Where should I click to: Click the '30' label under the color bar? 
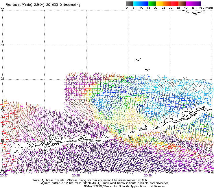pos(171,8)
